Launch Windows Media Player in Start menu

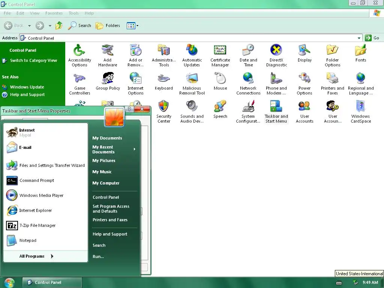click(45, 195)
